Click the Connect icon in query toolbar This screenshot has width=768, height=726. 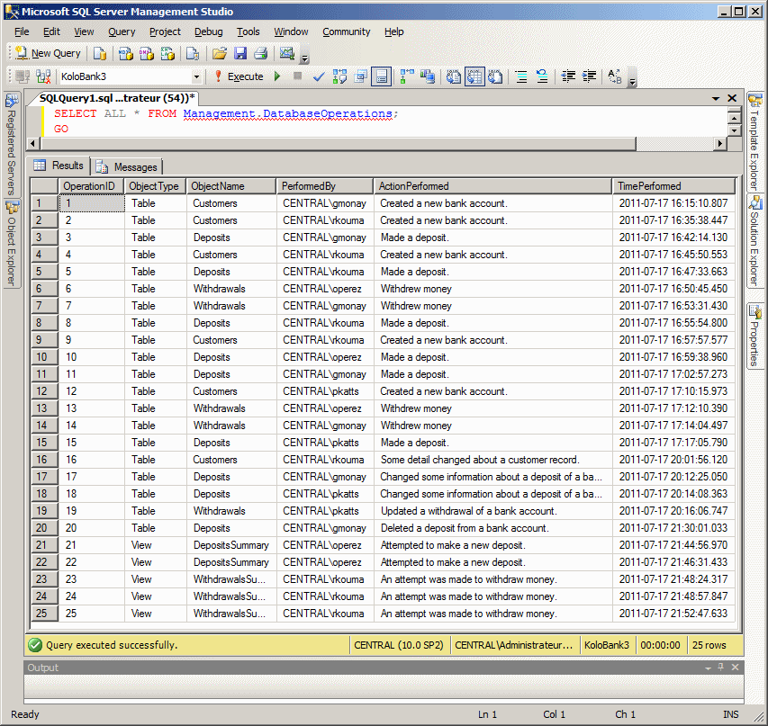coord(23,76)
